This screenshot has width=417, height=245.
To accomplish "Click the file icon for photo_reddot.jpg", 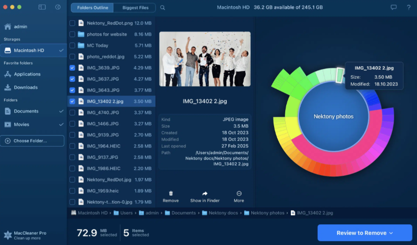I will click(x=81, y=57).
